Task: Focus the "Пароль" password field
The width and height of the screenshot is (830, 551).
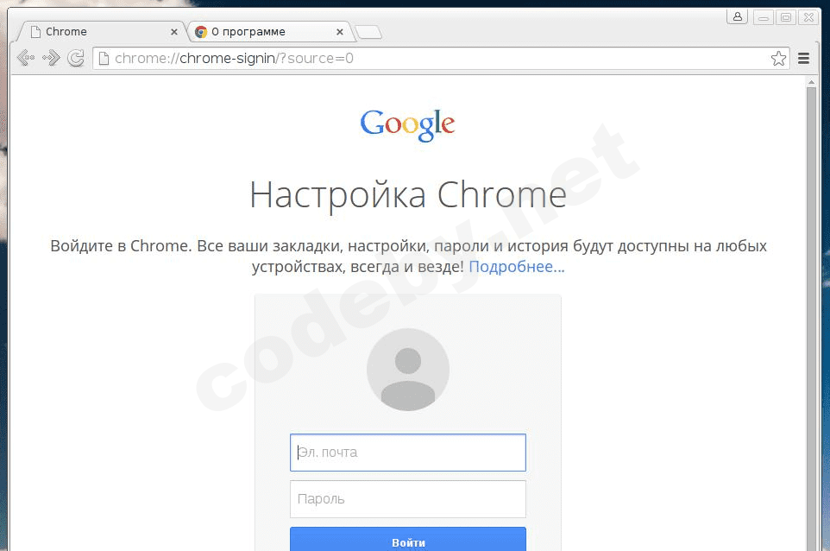Action: point(407,499)
